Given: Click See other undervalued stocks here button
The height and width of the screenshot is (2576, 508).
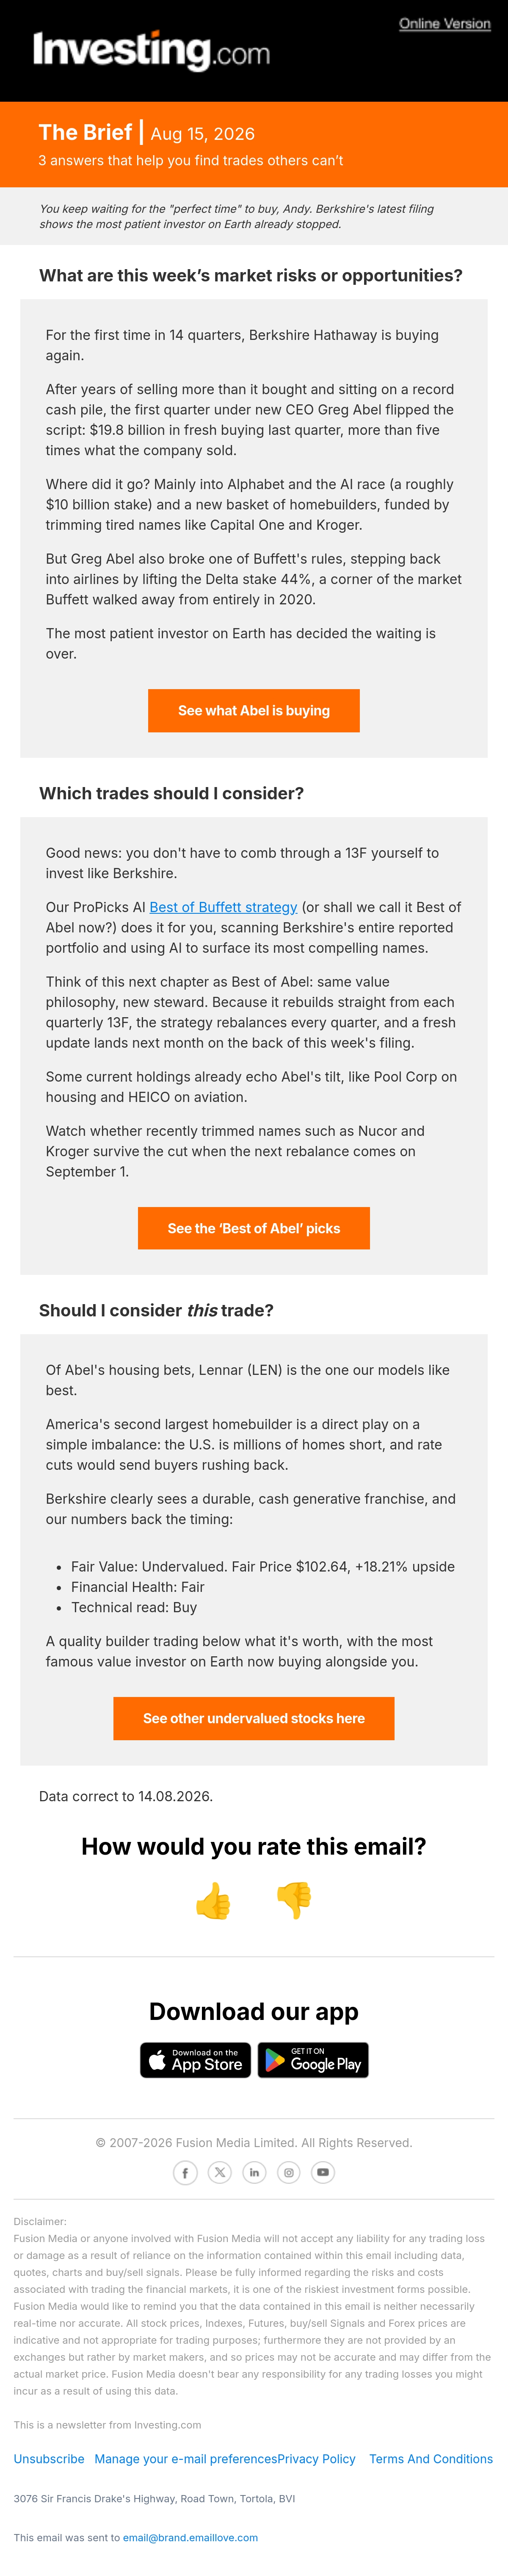Looking at the screenshot, I should 254,1718.
